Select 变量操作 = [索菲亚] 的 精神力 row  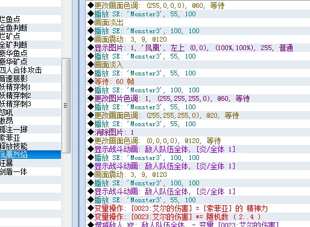click(x=198, y=208)
